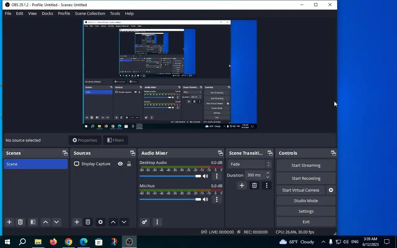The image size is (397, 248).
Task: Open OBS Settings button
Action: pyautogui.click(x=306, y=211)
